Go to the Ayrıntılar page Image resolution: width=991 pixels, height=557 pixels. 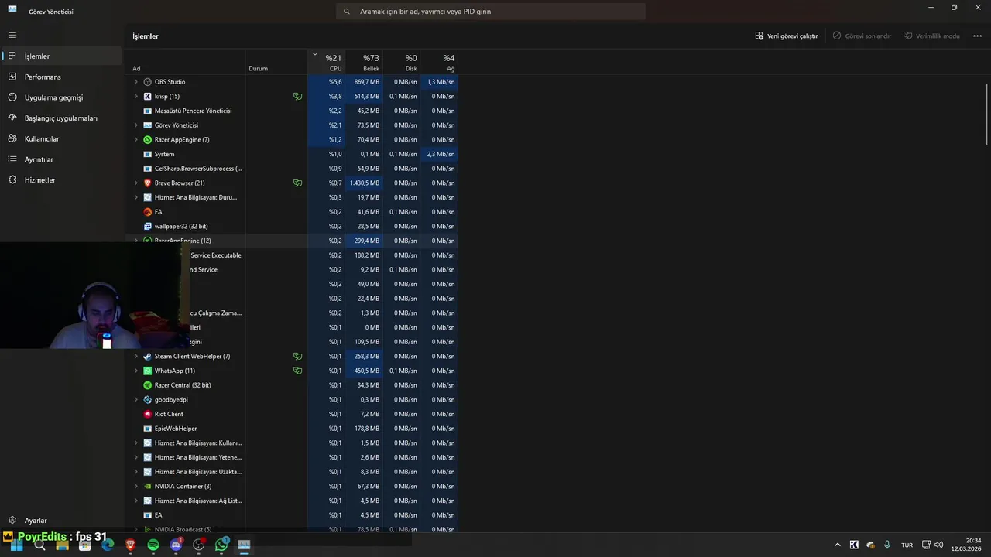point(62,159)
